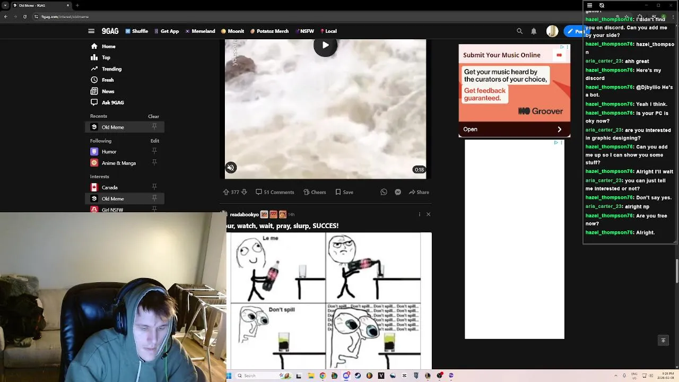Reload the browser page
This screenshot has width=679, height=382.
[24, 16]
